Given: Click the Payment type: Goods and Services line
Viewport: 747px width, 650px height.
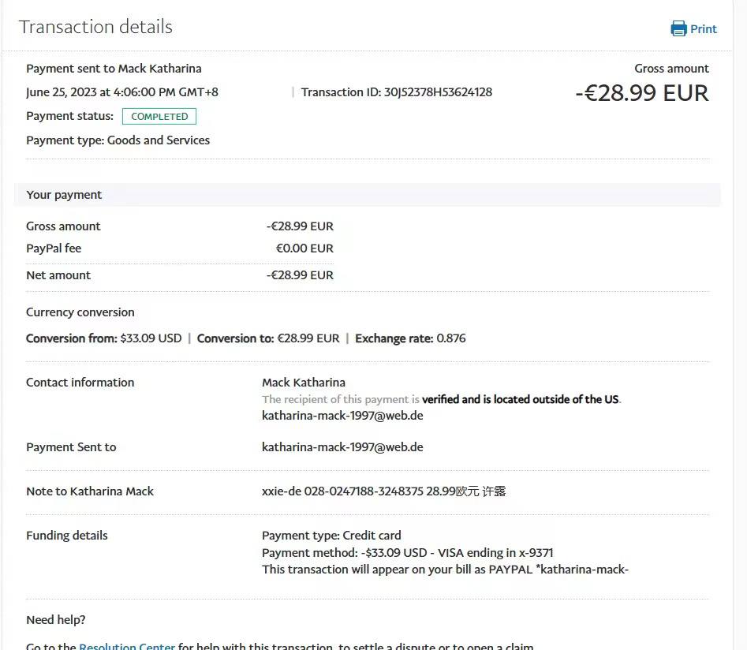Looking at the screenshot, I should coord(118,140).
